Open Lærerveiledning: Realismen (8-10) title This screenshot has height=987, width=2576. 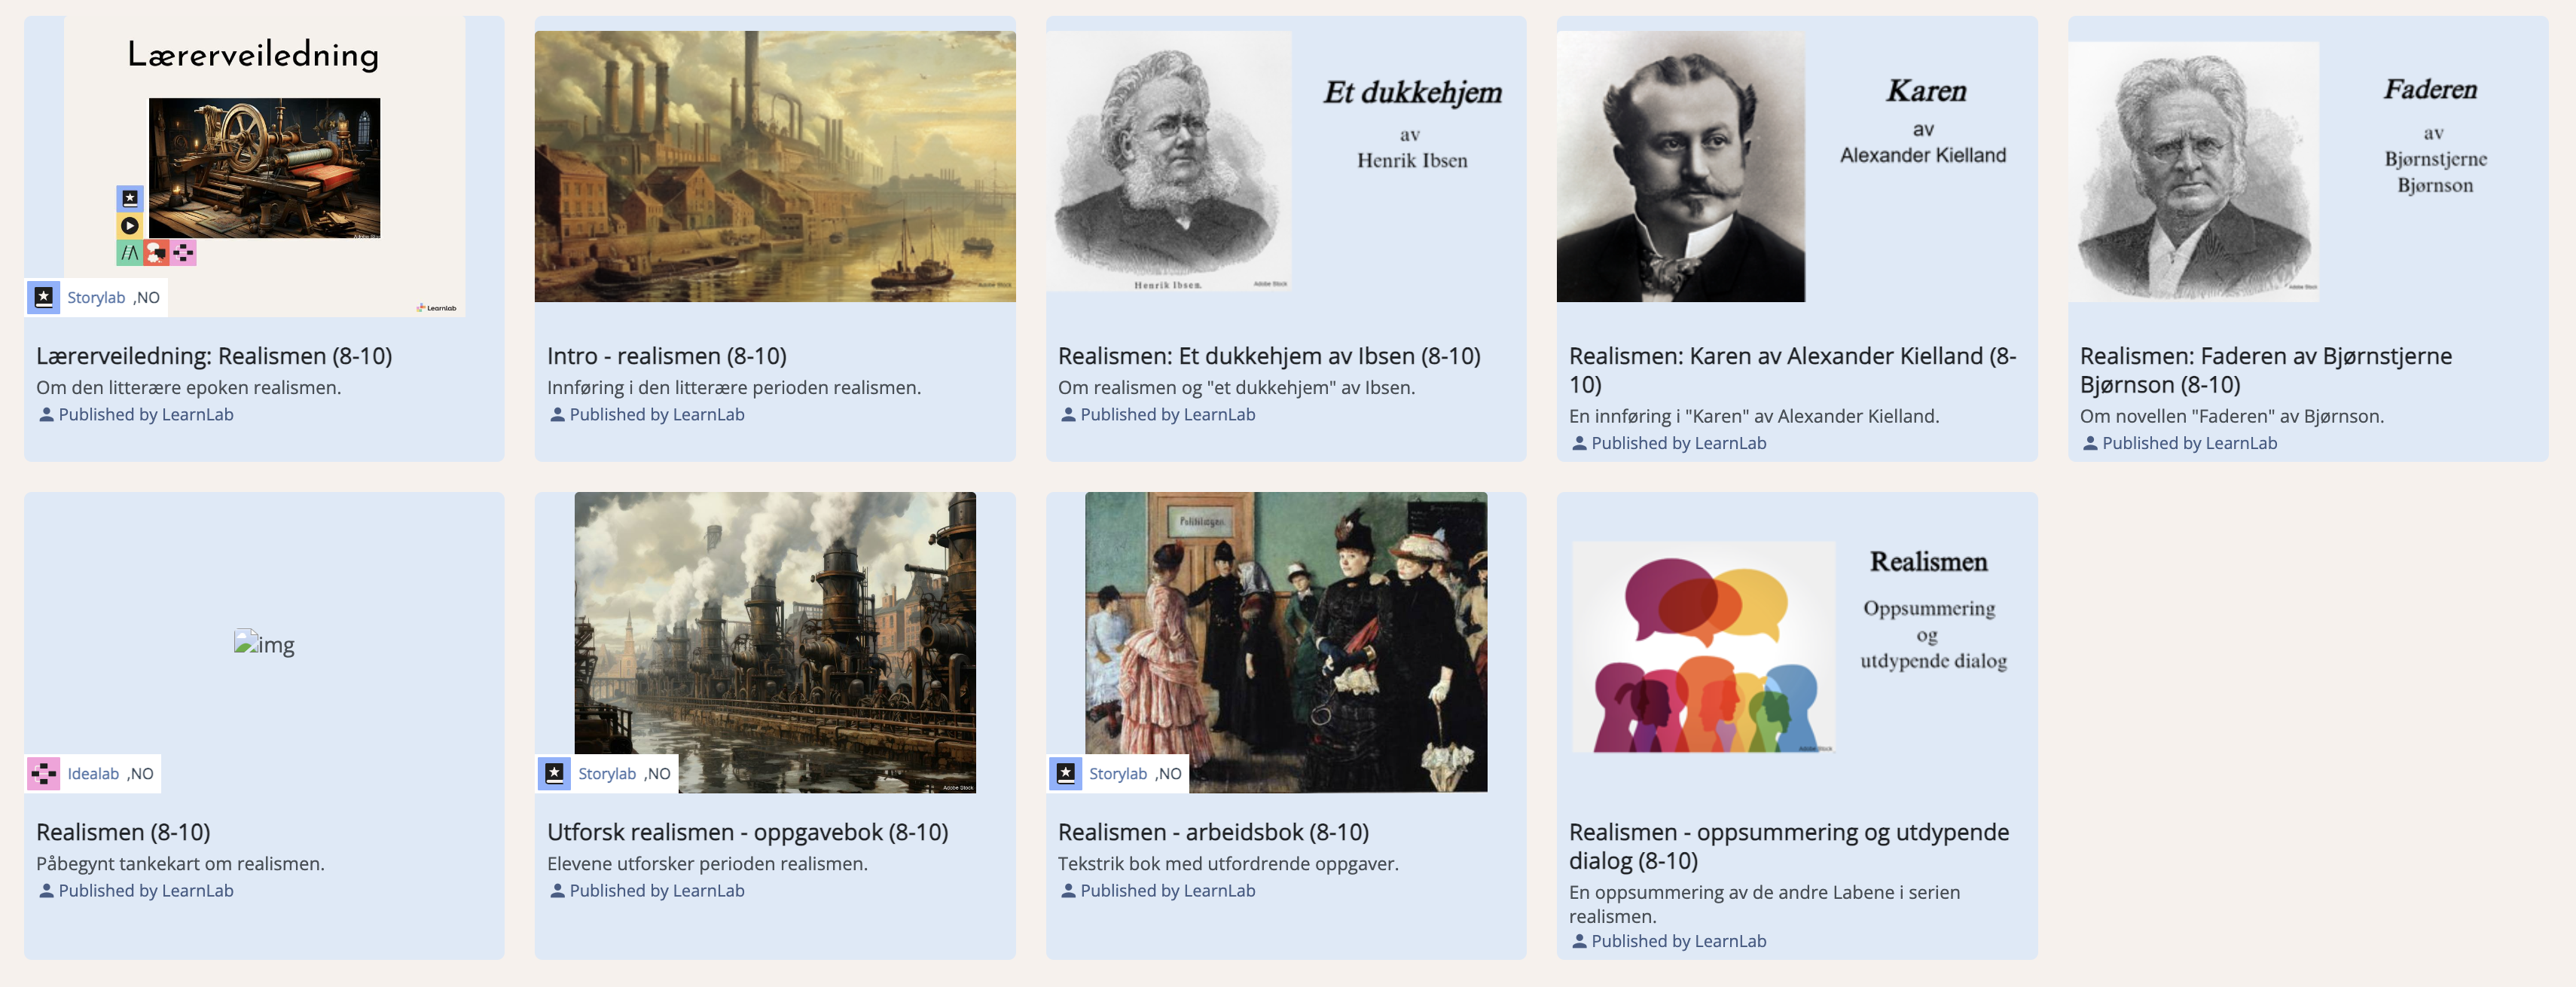(x=214, y=356)
